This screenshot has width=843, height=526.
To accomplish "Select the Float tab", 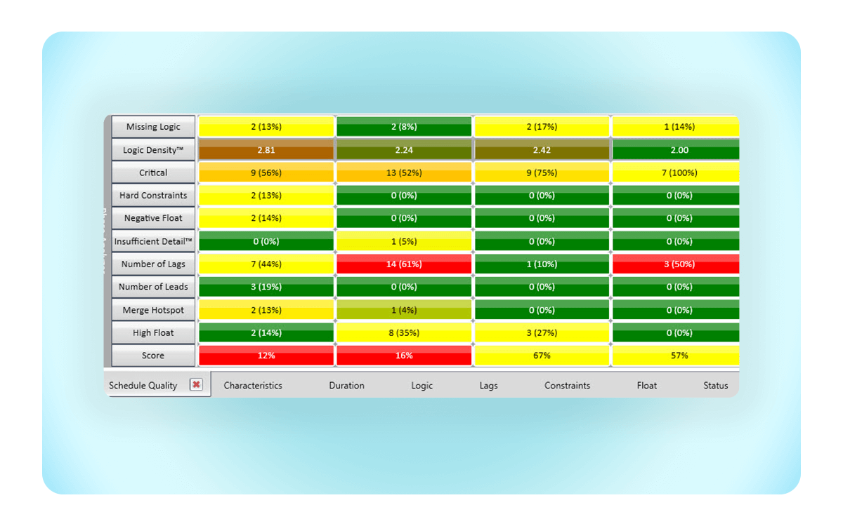I will 647,385.
